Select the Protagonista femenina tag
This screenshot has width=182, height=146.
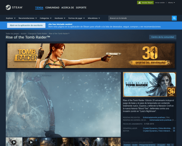point(147,145)
